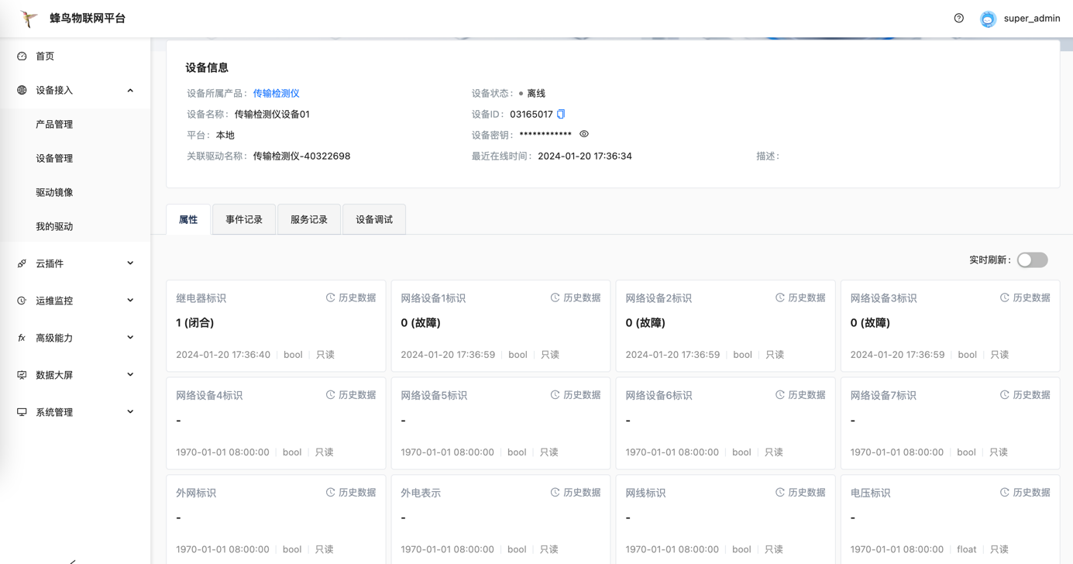The image size is (1073, 564).
Task: Click the 设备信息 heading
Action: 207,67
